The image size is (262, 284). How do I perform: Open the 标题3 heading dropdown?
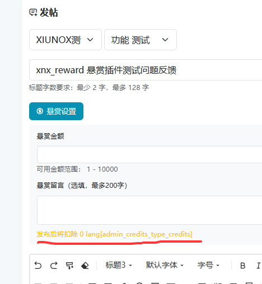point(119,265)
